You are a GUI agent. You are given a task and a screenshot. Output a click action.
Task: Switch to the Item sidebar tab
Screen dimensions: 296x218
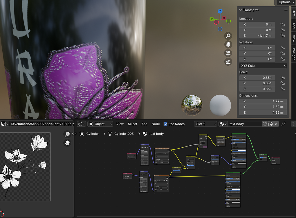tap(294, 13)
